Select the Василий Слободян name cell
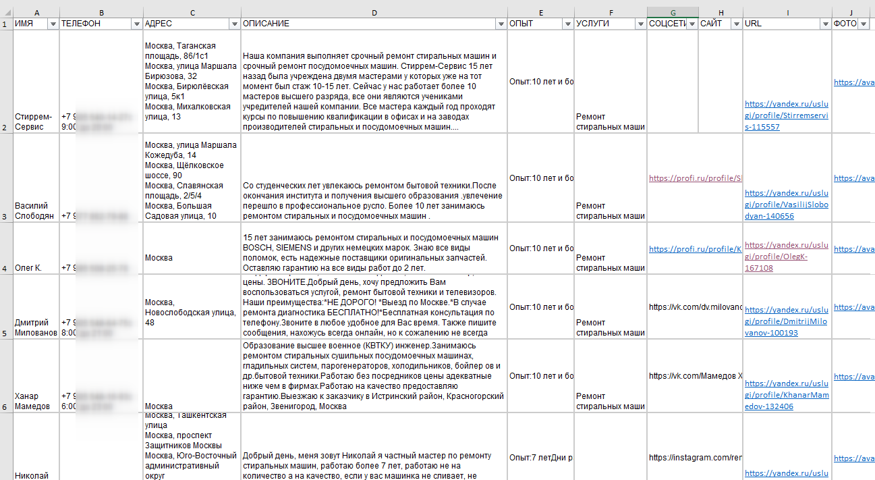875x480 pixels. point(36,178)
